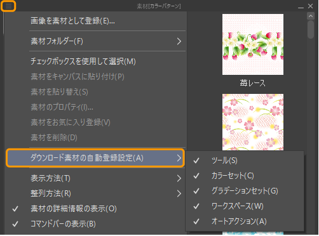This screenshot has height=236, width=319.
Task: Expand arrow beside ダウンロード素材の自動登録設定(A)
Action: (179, 158)
